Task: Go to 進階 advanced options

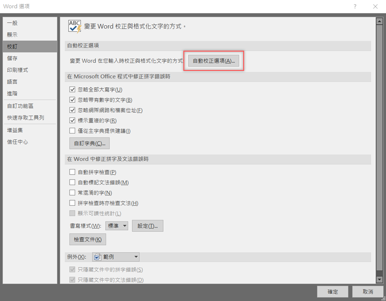Action: (30, 94)
